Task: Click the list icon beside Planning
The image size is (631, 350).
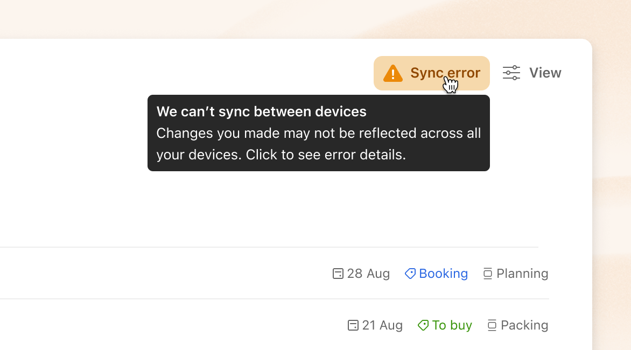Action: (488, 273)
